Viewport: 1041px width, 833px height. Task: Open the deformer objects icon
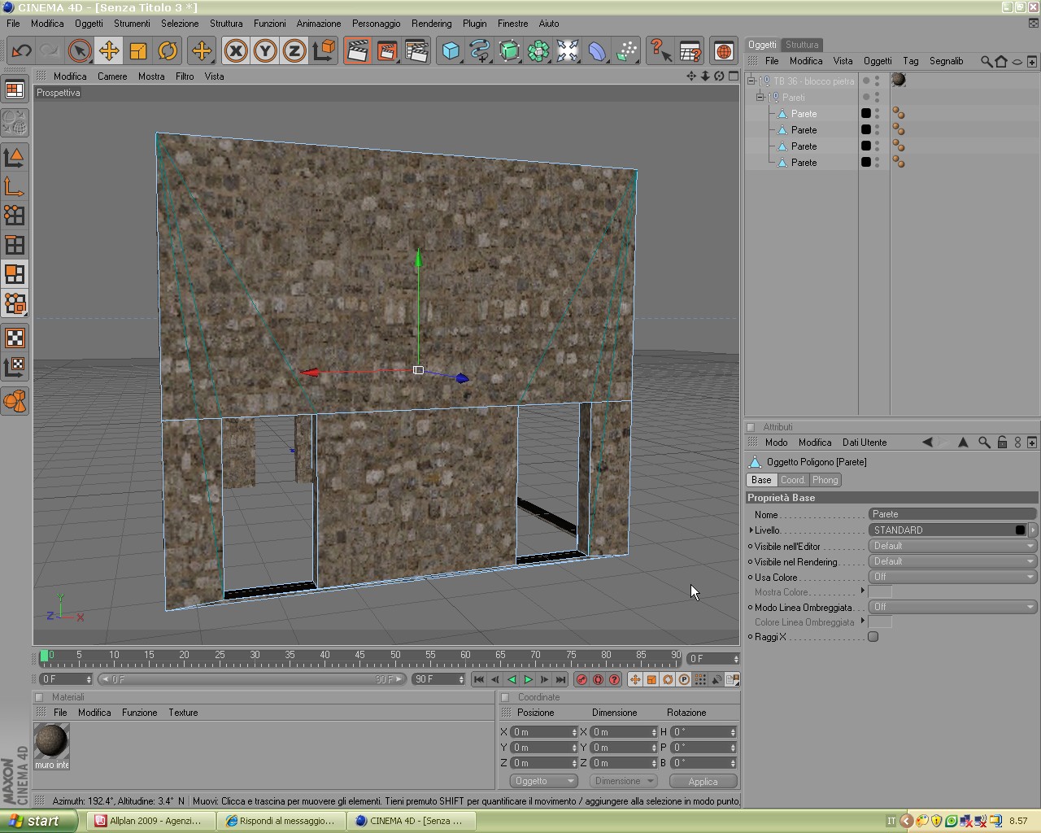click(597, 51)
